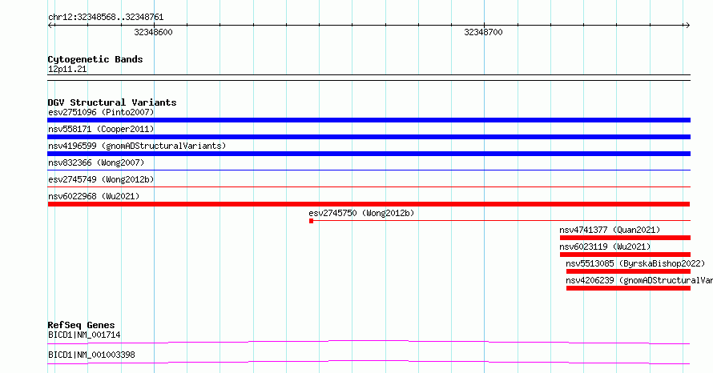Click the chr12:32348568..32348761 position text
The width and height of the screenshot is (713, 373).
point(106,18)
